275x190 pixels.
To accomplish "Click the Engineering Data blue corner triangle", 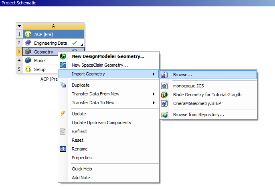I will 82,45.
